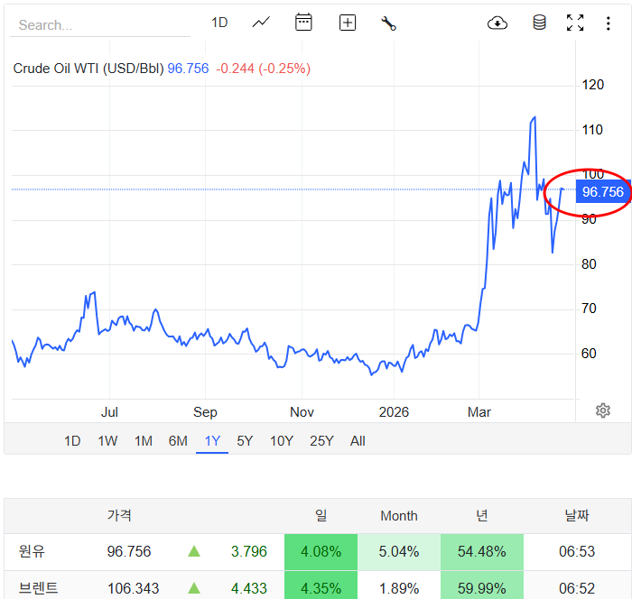Screen dimensions: 632x599
Task: Open chart settings gear icon
Action: point(603,410)
